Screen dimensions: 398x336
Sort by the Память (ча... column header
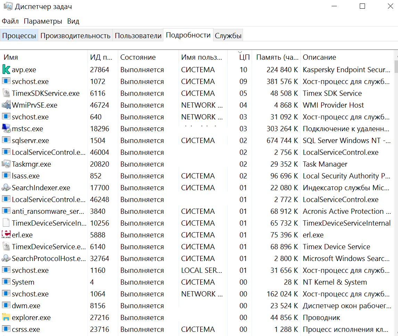coord(276,57)
